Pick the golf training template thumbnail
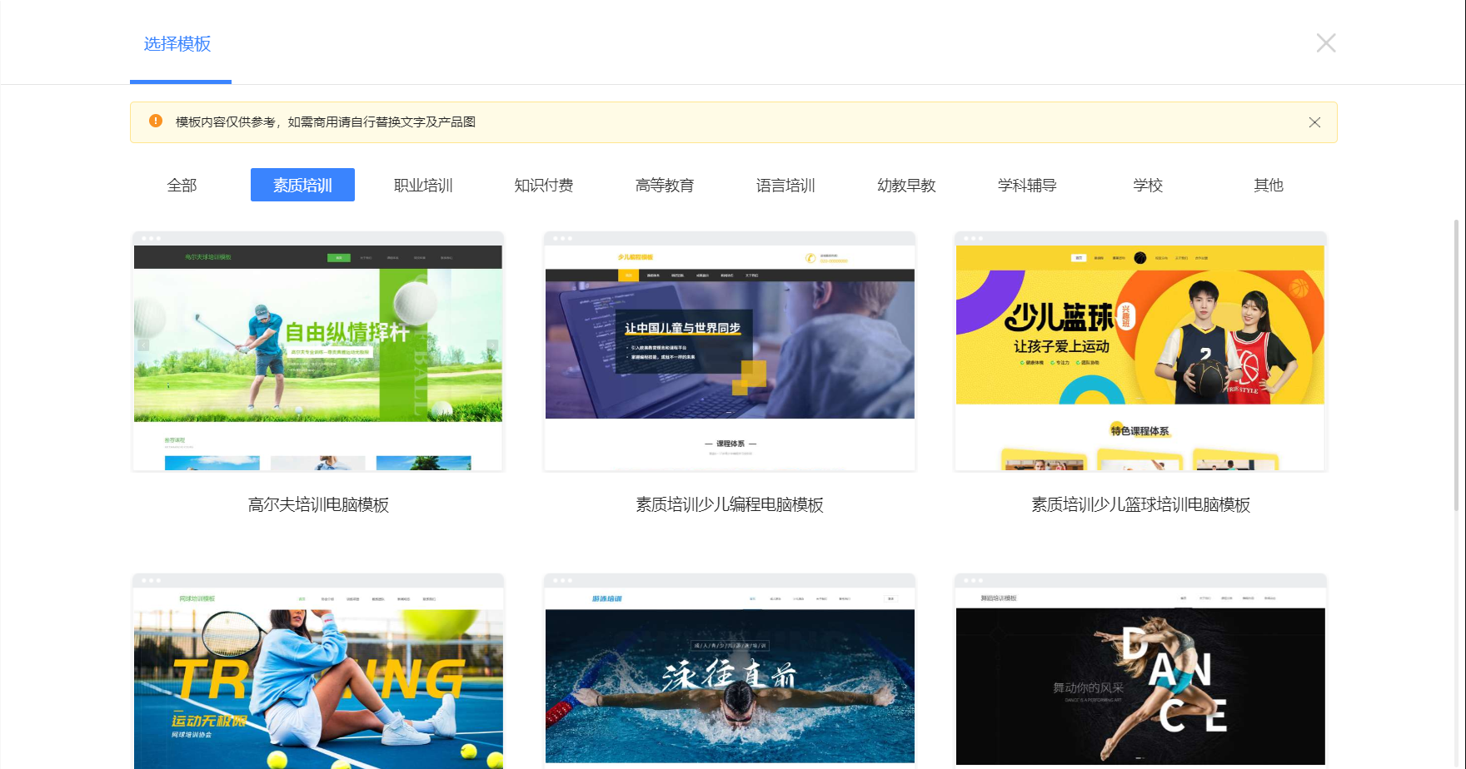This screenshot has height=769, width=1466. [318, 352]
